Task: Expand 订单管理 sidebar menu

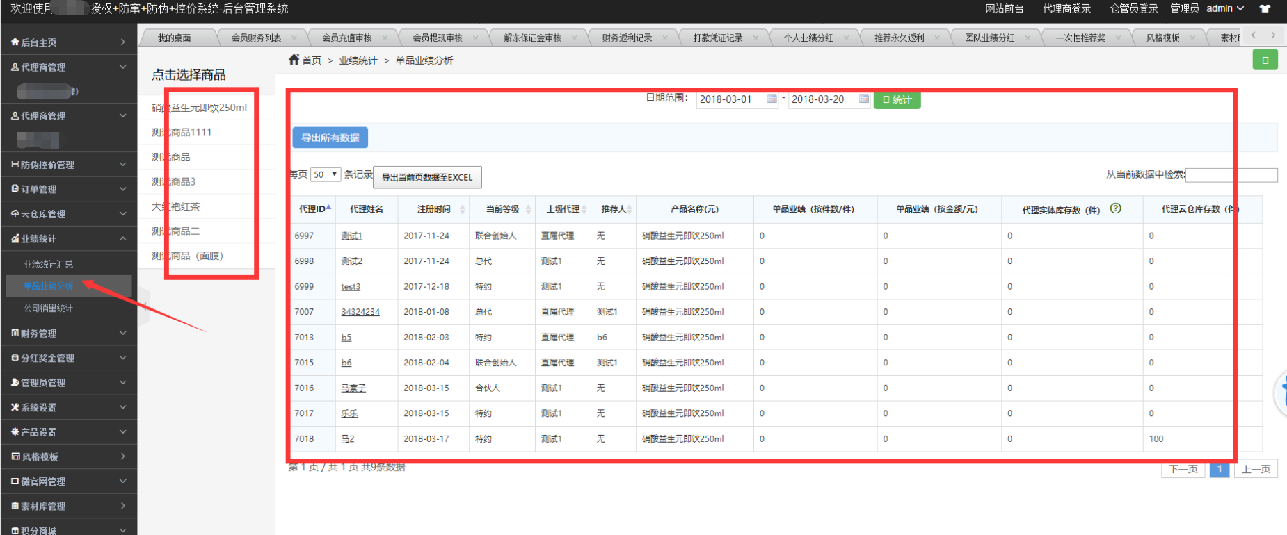Action: tap(68, 189)
